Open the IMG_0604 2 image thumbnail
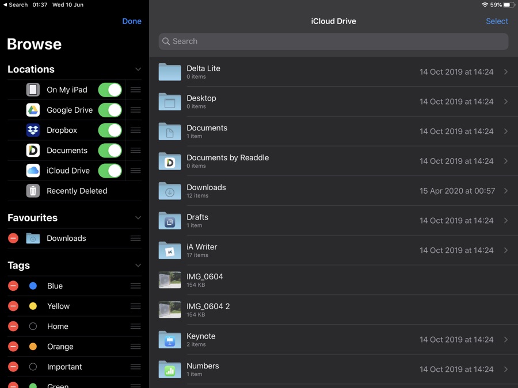 pos(170,310)
